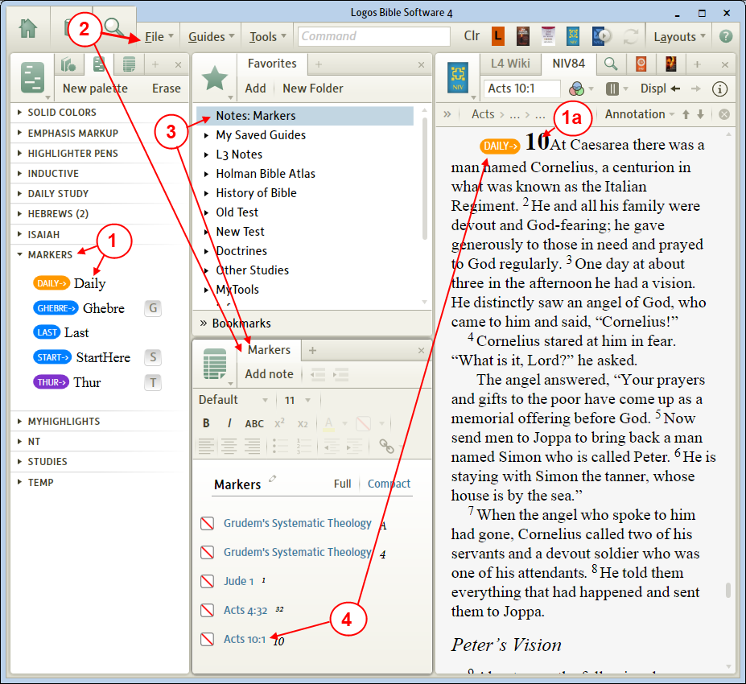Click the NIV resource cover icon
This screenshot has height=684, width=746.
458,77
